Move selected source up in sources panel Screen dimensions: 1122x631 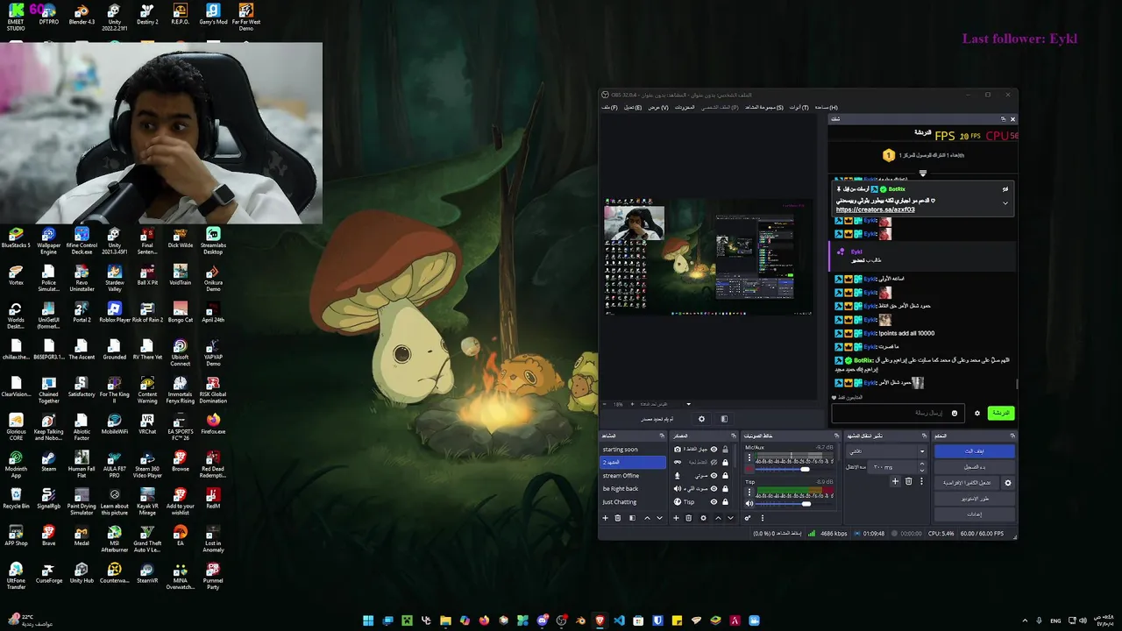(x=718, y=518)
